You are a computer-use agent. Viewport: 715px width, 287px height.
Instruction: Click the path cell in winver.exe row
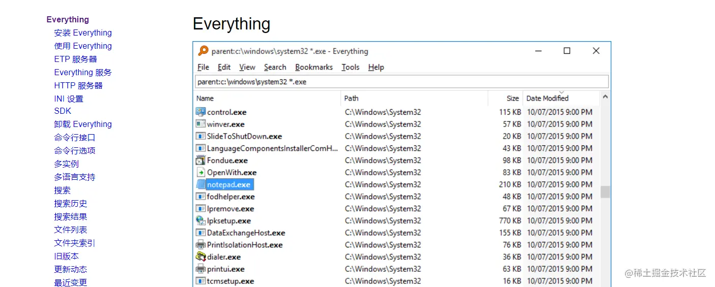[x=383, y=124]
